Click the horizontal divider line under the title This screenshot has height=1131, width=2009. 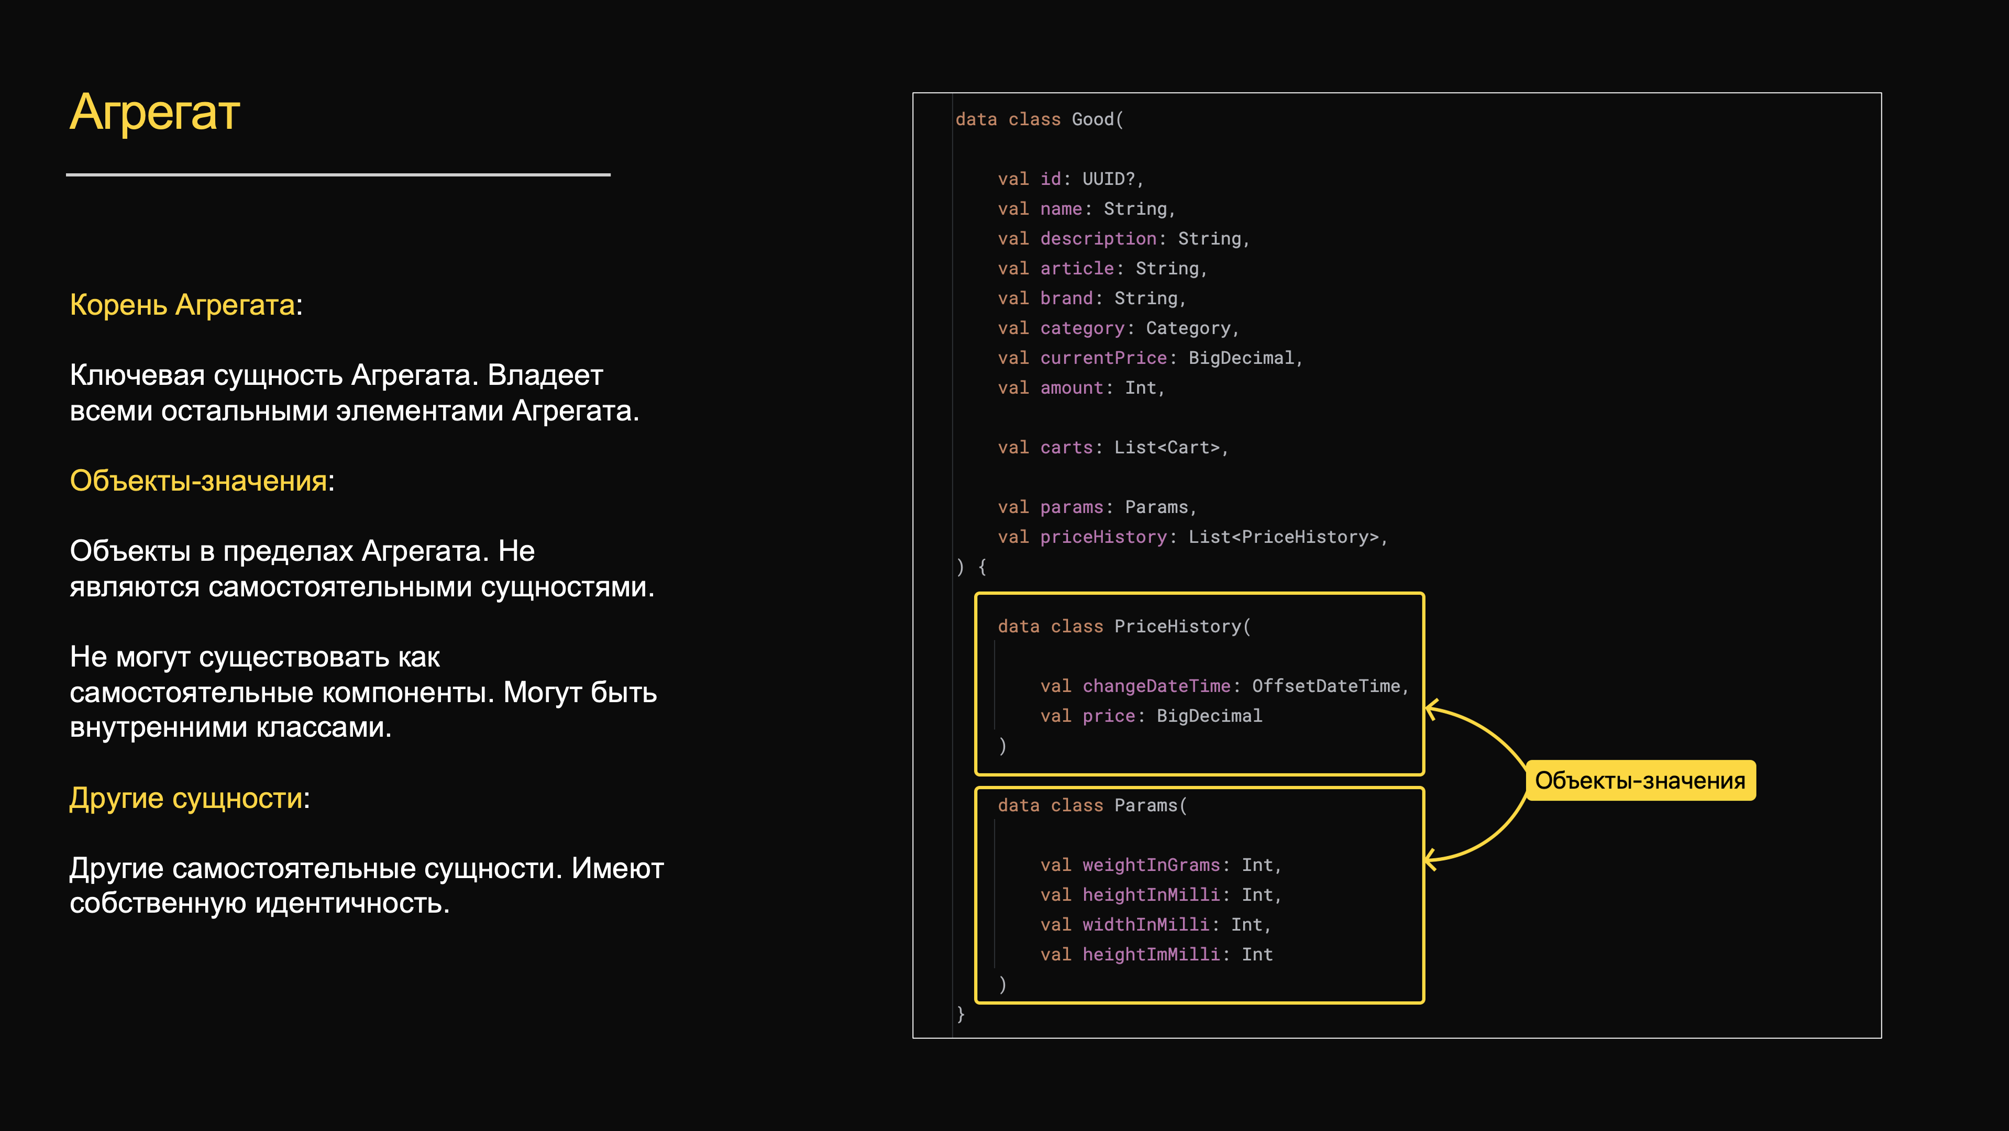[338, 174]
